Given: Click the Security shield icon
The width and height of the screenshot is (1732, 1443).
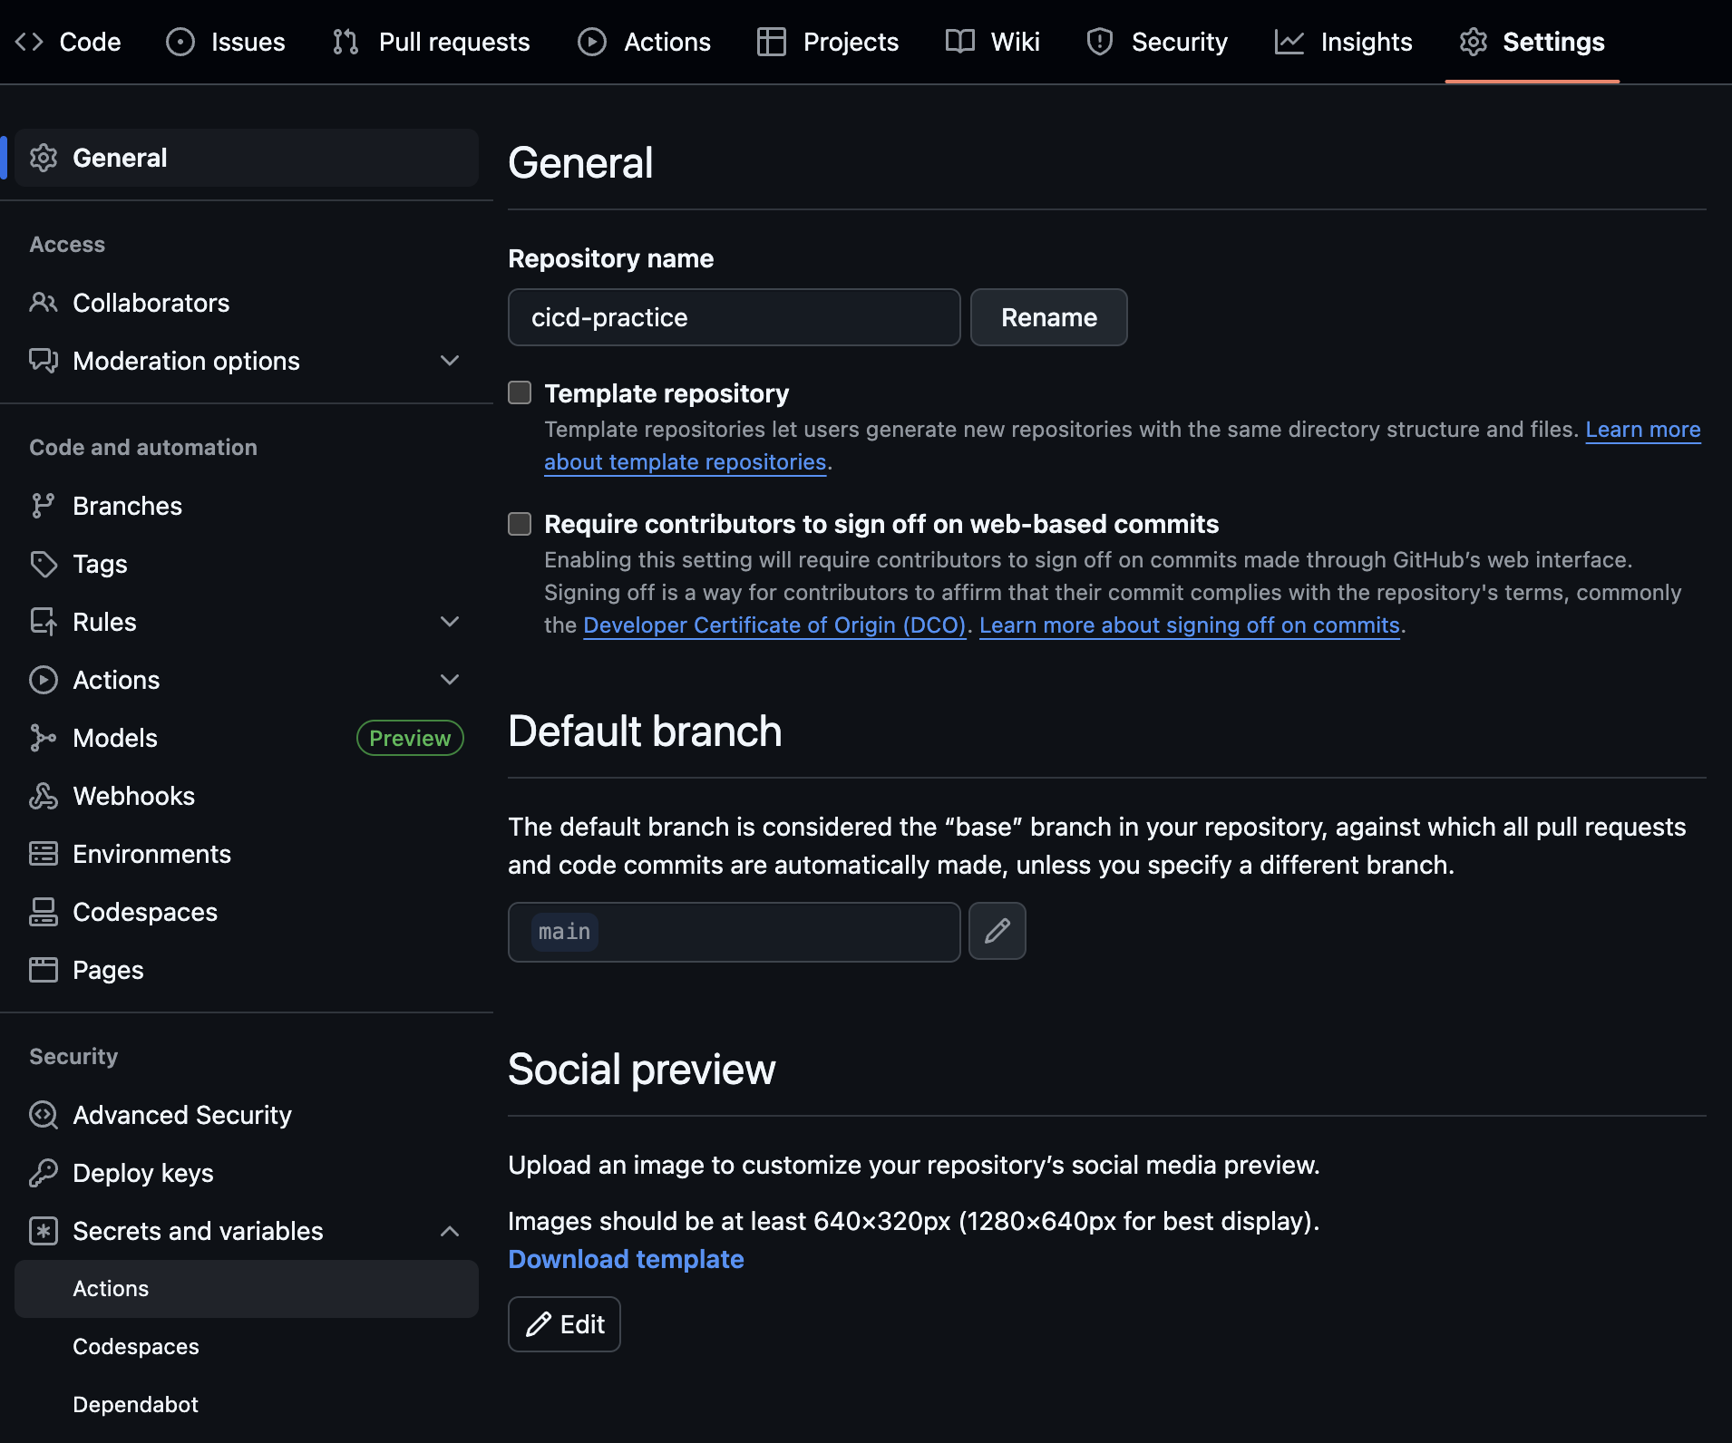Looking at the screenshot, I should coord(1100,42).
